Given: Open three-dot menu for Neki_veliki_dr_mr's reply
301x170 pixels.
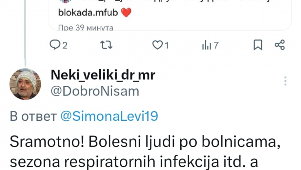Looking at the screenshot, I should (x=285, y=81).
